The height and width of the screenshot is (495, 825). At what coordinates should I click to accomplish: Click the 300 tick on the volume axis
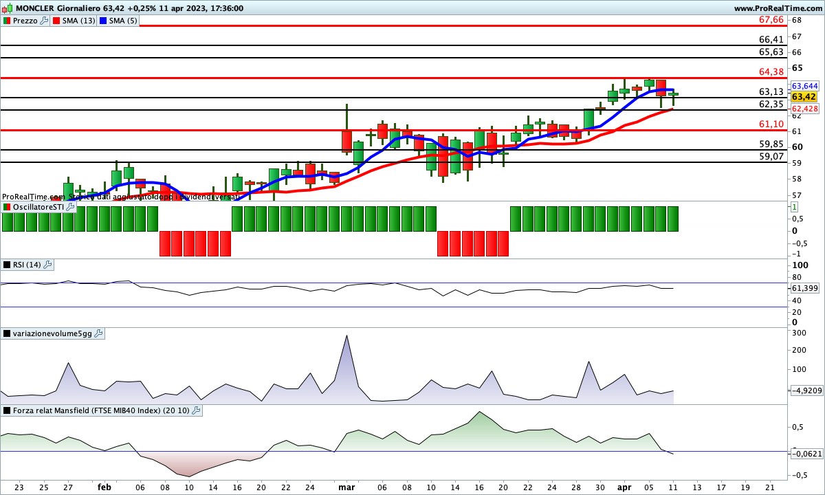[798, 333]
